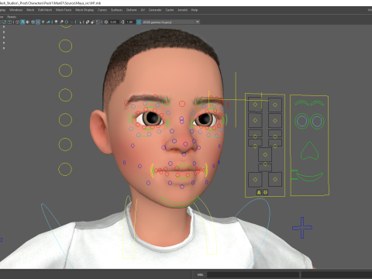Click the exposure reset icon

[x=106, y=22]
